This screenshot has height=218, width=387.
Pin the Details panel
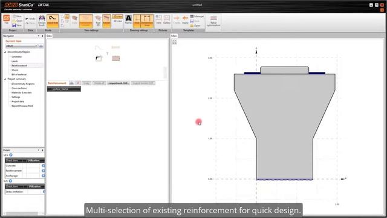(42, 150)
